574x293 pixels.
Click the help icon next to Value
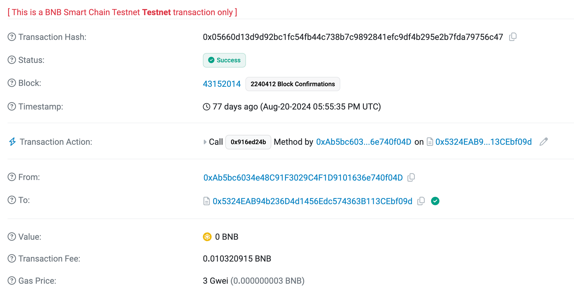pos(12,237)
